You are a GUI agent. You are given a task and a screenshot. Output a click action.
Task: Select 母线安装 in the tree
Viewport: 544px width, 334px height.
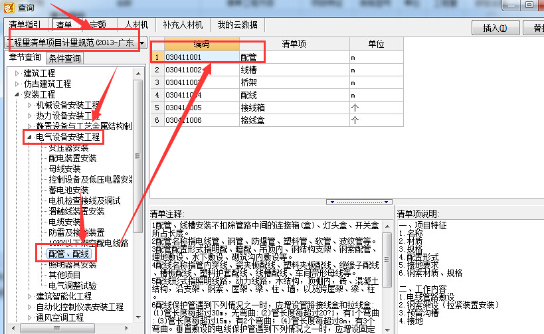click(x=64, y=169)
